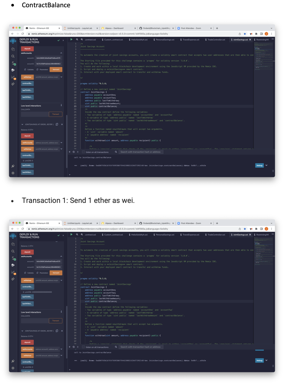Click editor zoom-in magnifier, ContractBalance screenshot
This screenshot has width=284, height=384.
click(x=82, y=39)
